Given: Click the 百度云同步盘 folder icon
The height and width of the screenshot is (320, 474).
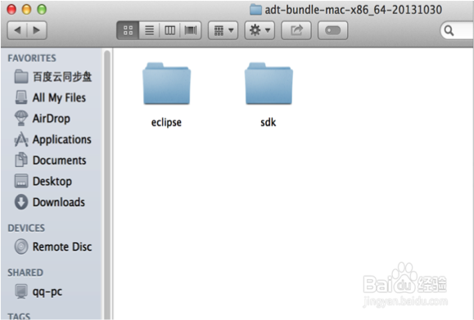Looking at the screenshot, I should (x=21, y=76).
